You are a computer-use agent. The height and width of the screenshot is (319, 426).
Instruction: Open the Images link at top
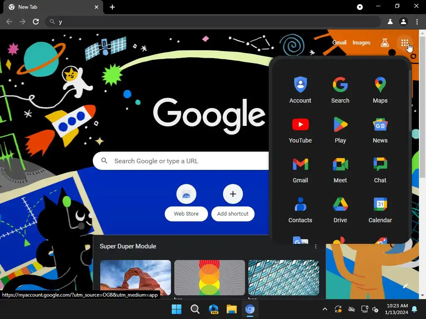[x=362, y=43]
